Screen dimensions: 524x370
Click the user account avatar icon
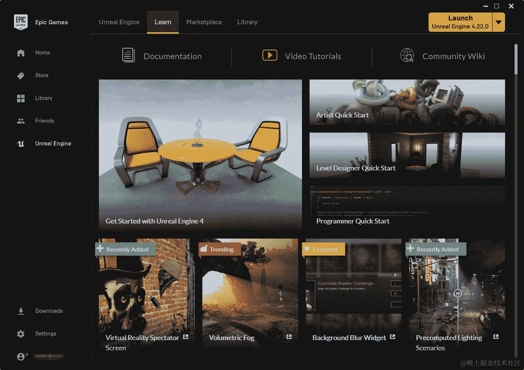(21, 356)
